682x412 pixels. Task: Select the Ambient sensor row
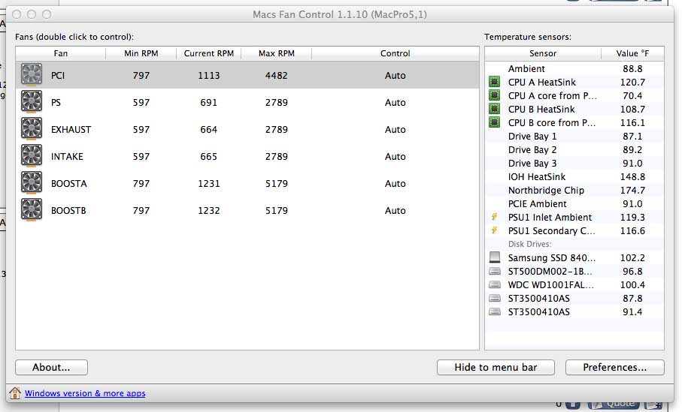point(574,68)
